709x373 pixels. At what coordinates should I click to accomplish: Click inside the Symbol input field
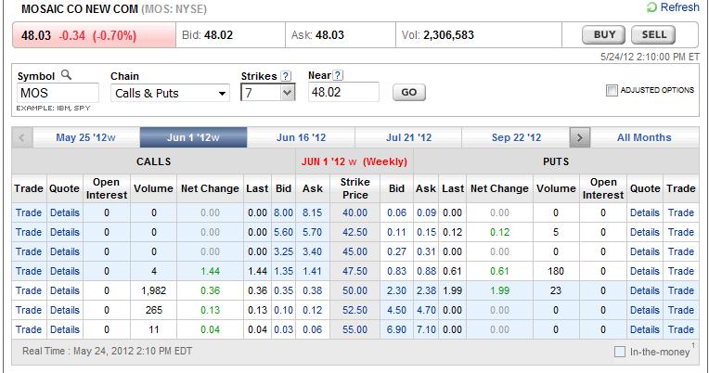coord(57,93)
